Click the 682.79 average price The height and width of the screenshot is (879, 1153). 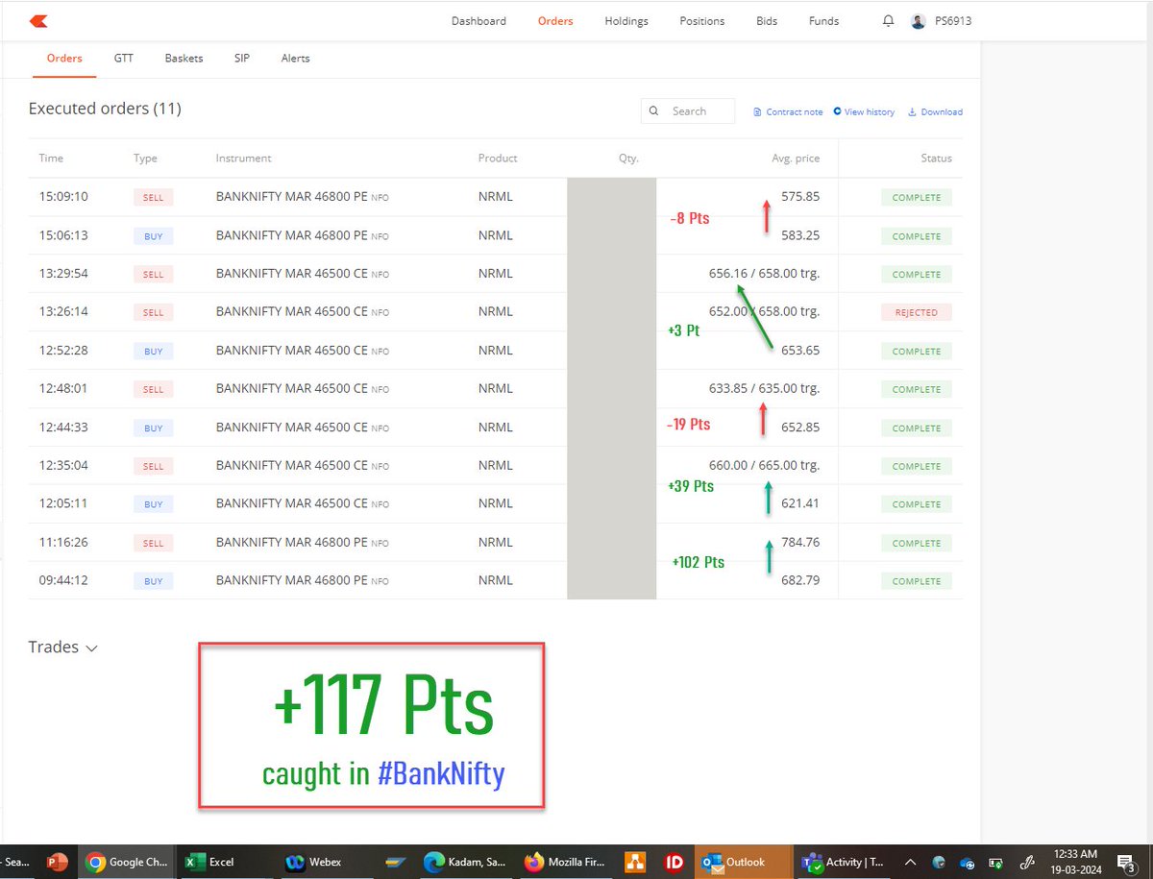coord(800,580)
